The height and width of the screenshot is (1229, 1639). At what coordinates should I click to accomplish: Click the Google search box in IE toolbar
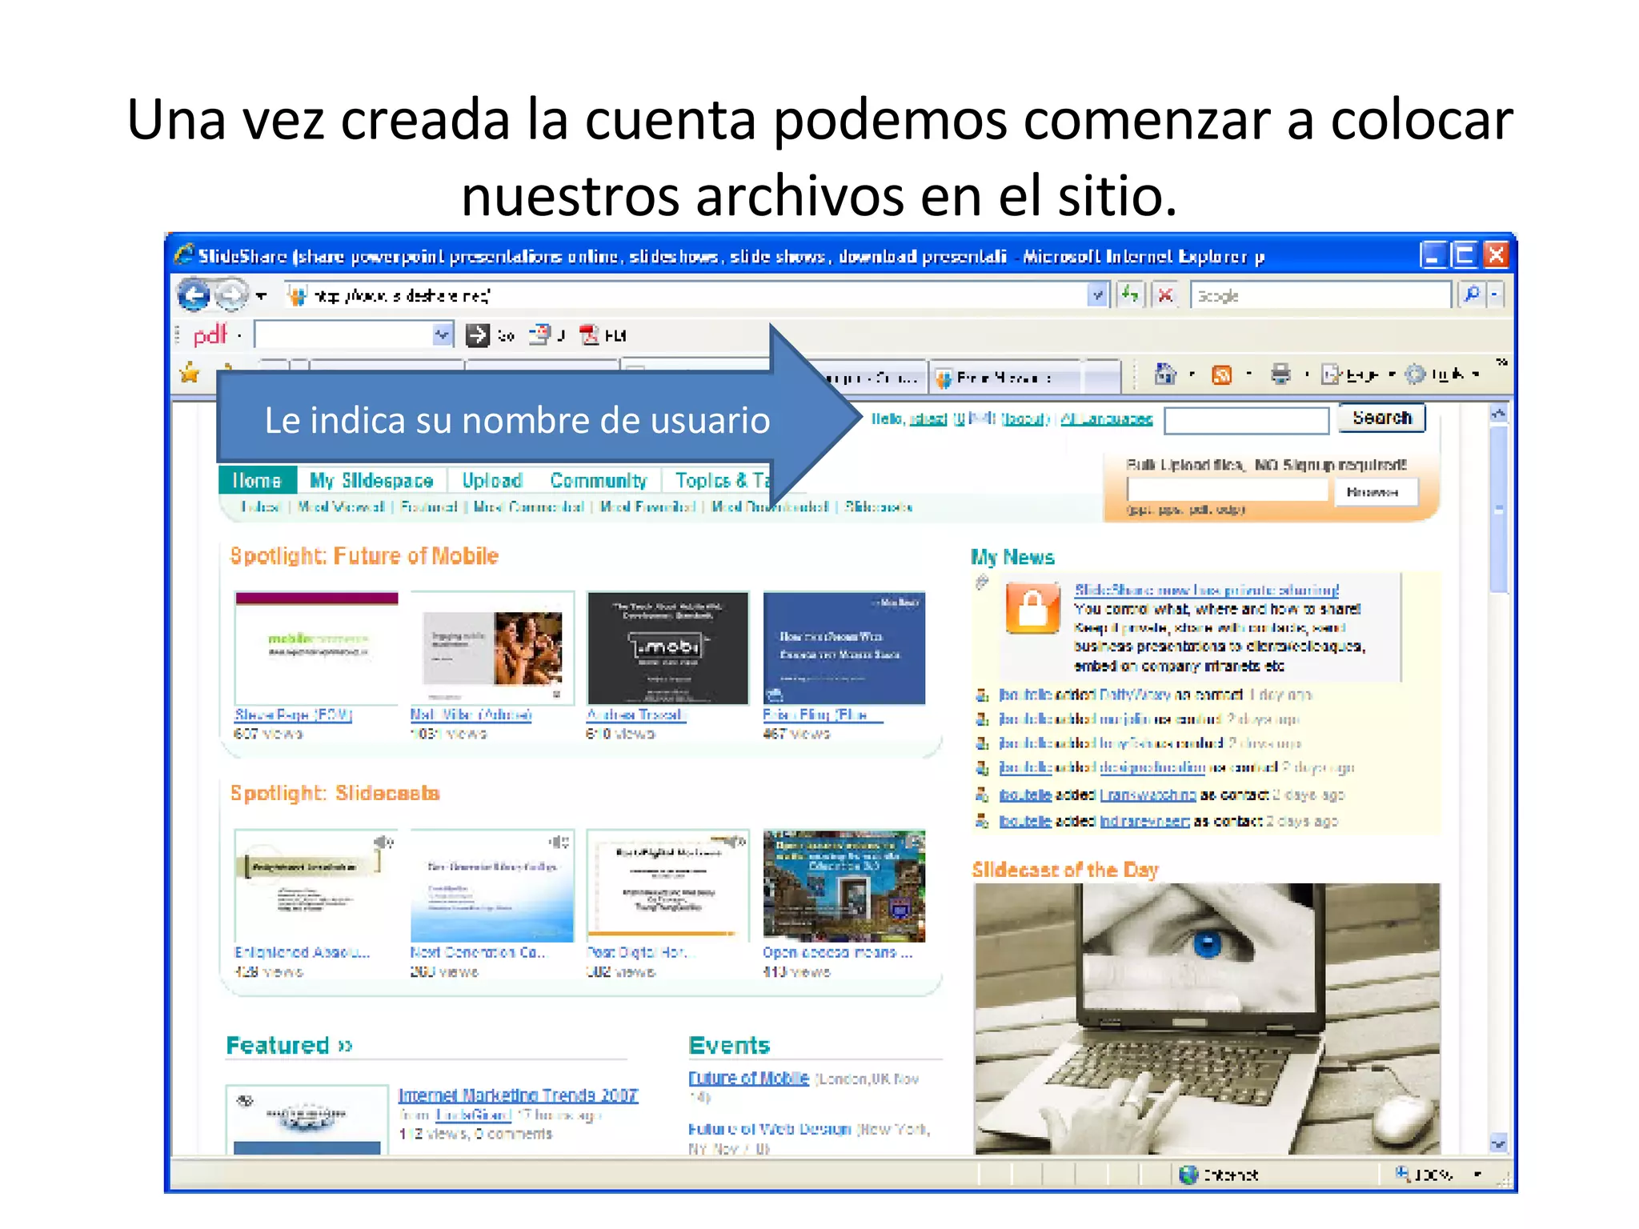coord(1320,296)
